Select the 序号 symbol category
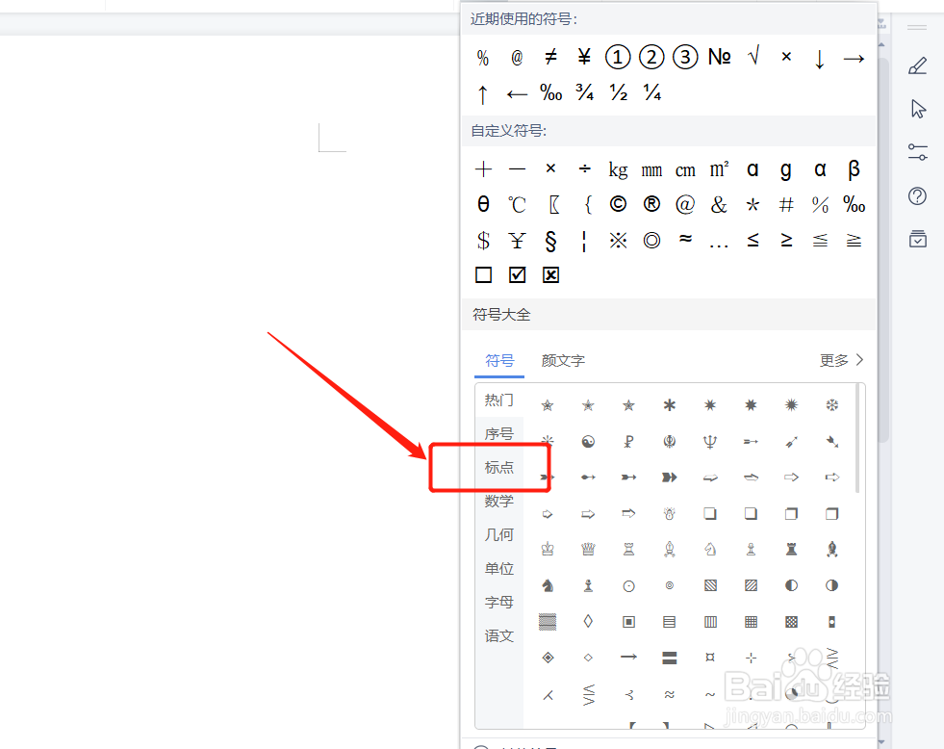The image size is (944, 749). click(x=499, y=433)
